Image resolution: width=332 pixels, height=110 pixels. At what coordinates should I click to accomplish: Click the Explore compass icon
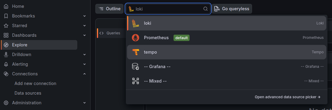6,45
